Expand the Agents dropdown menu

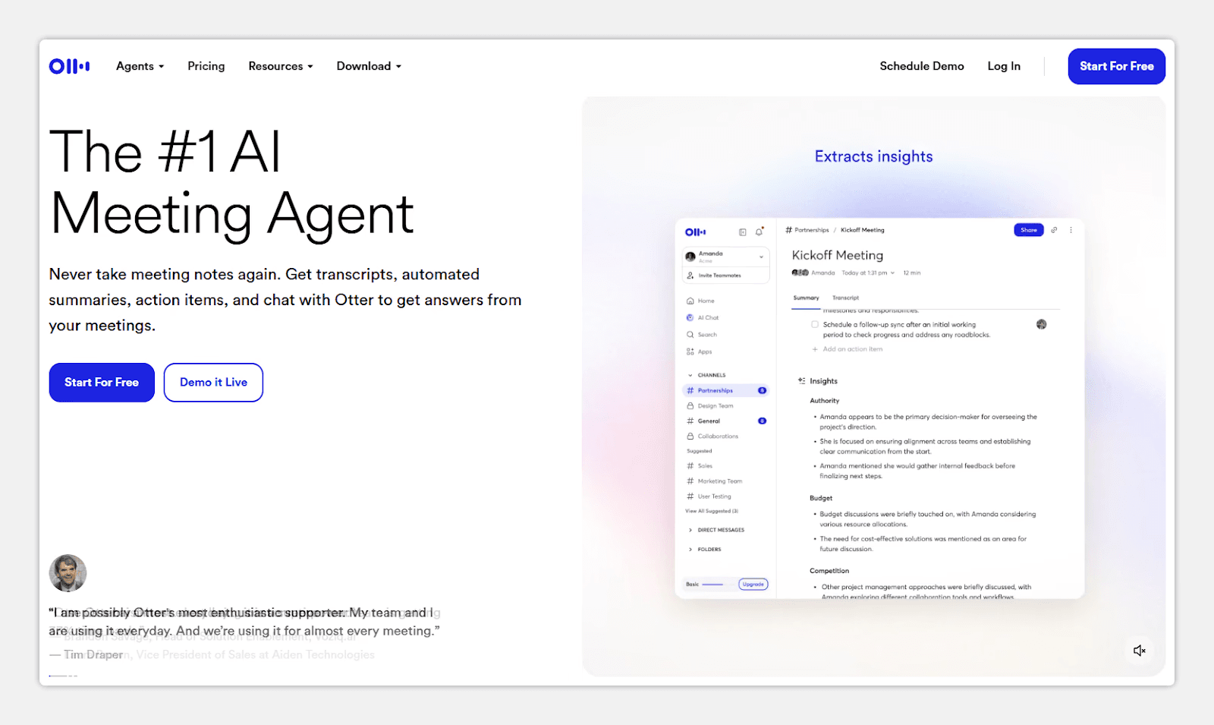click(x=140, y=66)
